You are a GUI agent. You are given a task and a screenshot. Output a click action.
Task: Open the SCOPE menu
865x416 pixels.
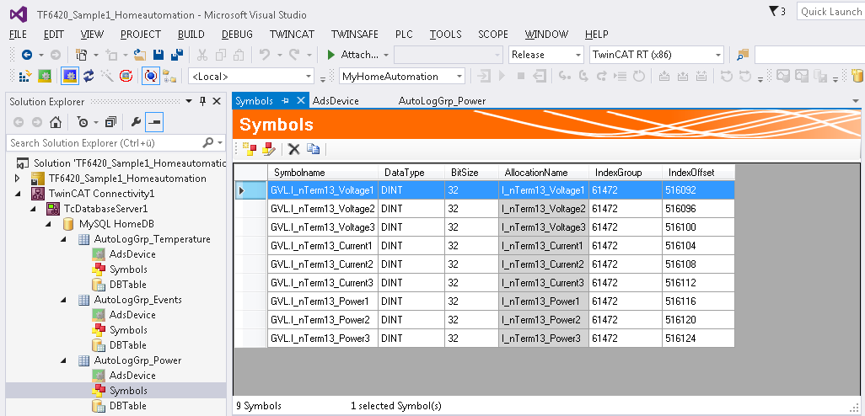pos(492,35)
